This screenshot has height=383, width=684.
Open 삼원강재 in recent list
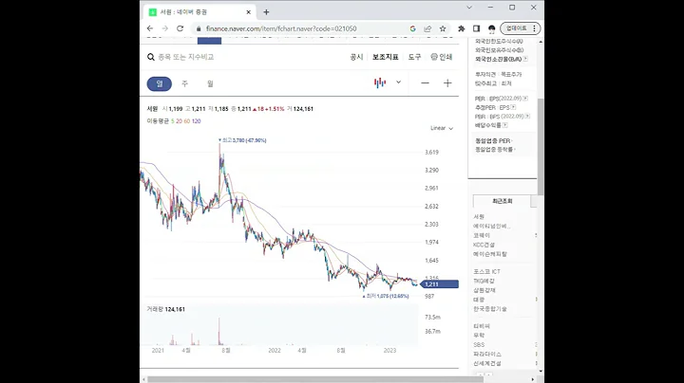pos(484,290)
